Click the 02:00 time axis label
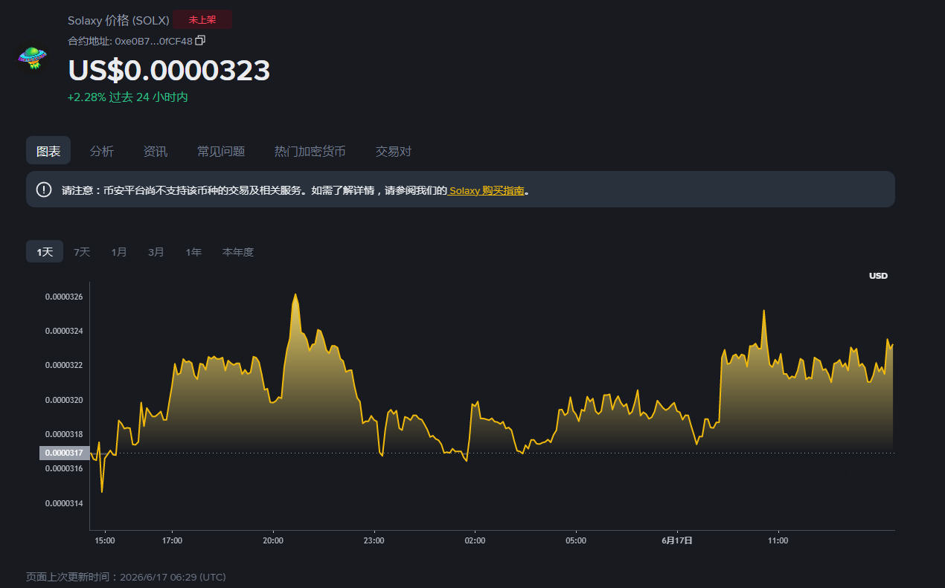 (x=475, y=540)
